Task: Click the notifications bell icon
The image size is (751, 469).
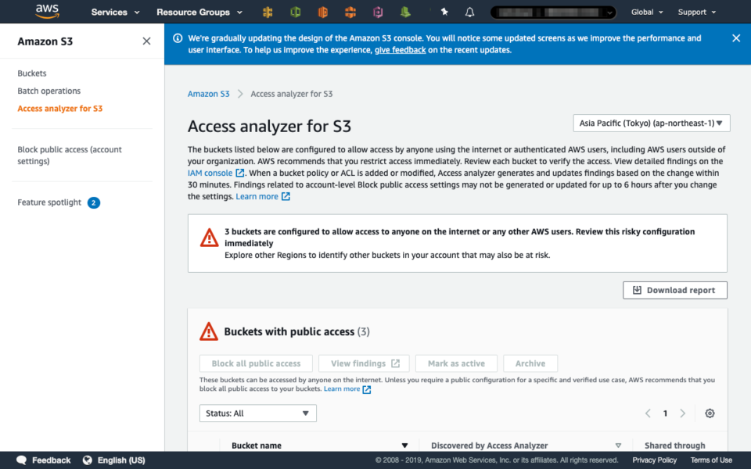Action: pos(469,11)
